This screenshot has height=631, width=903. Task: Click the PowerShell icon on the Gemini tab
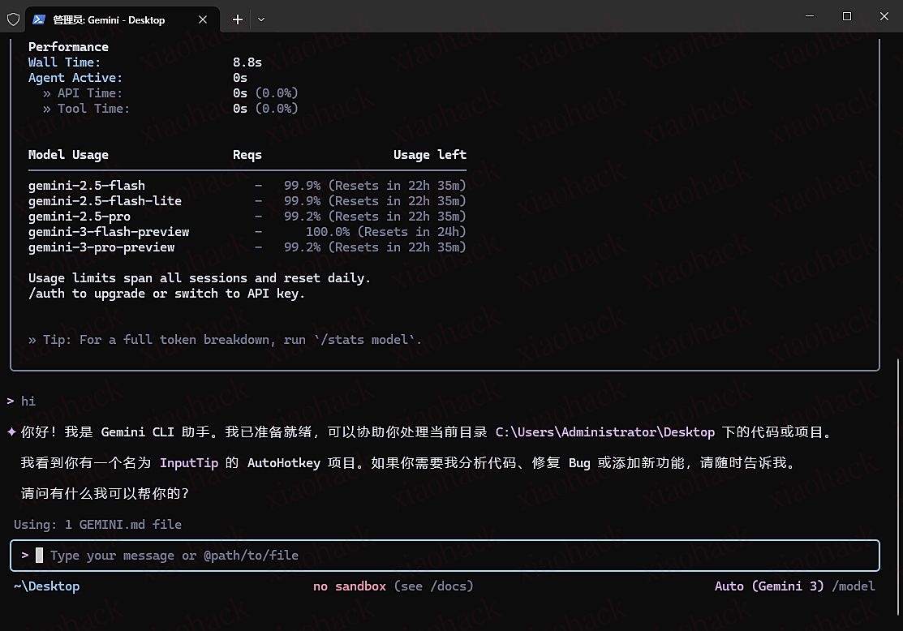pyautogui.click(x=38, y=19)
